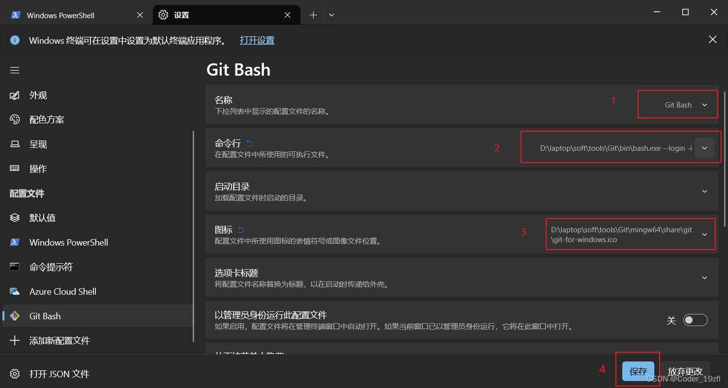
Task: Click the 配色方案 palette icon
Action: (x=15, y=120)
